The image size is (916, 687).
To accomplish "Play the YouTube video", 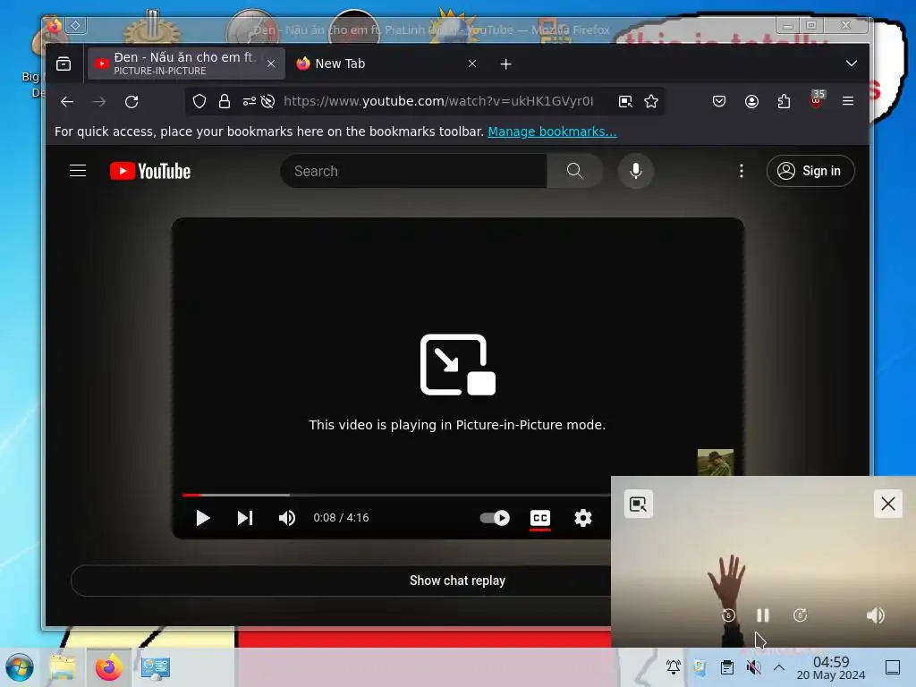I will coord(203,518).
